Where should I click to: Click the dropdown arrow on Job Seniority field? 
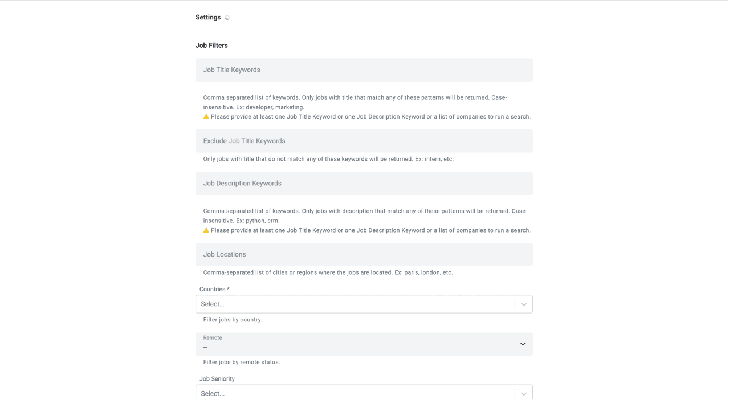pyautogui.click(x=523, y=393)
